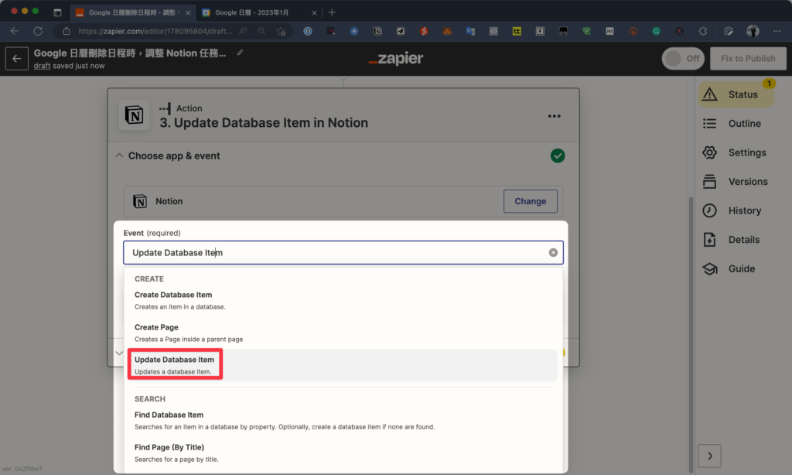The width and height of the screenshot is (792, 475).
Task: Switch to the Google 日曆 2023年1月 tab
Action: click(252, 12)
